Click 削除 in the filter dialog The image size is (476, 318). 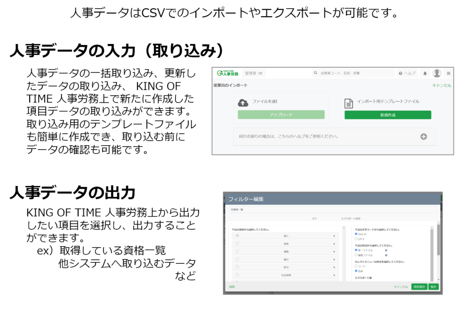click(x=232, y=286)
